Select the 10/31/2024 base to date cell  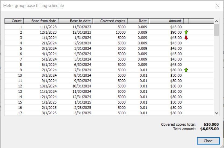(x=82, y=86)
